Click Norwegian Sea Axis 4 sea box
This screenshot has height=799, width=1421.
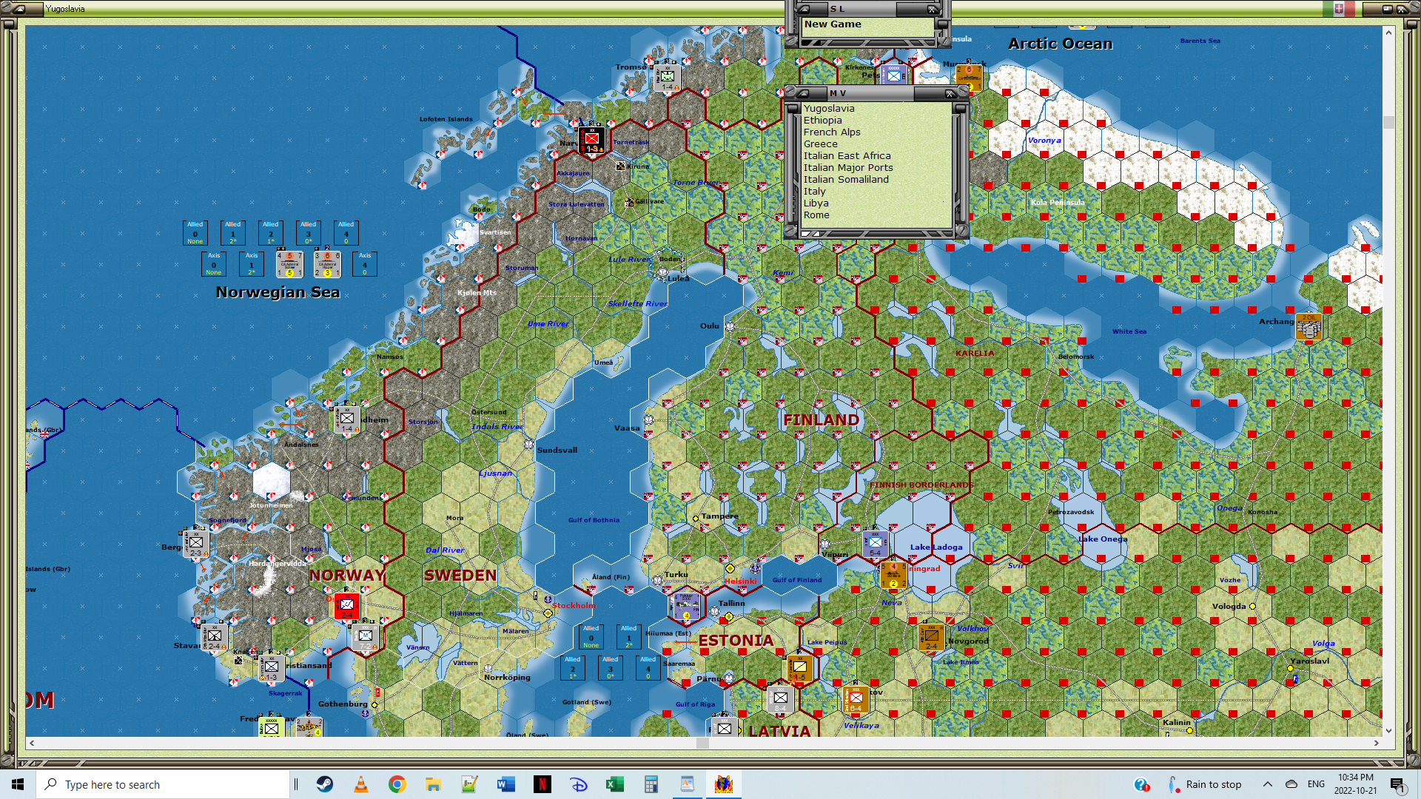(365, 264)
